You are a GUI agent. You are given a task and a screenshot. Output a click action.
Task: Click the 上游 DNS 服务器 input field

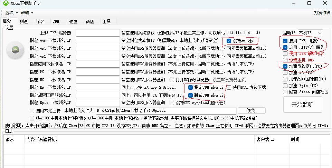[x=98, y=33]
